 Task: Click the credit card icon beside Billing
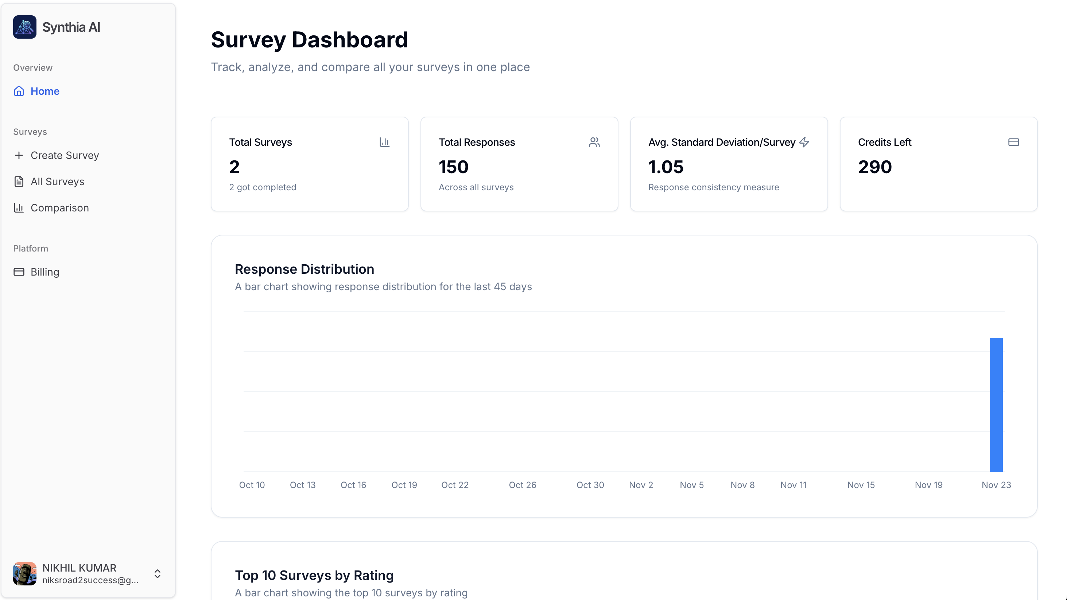(19, 272)
